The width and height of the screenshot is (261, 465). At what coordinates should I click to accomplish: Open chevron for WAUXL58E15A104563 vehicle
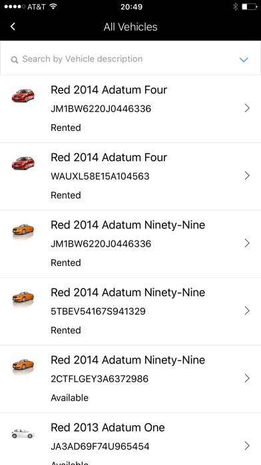point(247,176)
